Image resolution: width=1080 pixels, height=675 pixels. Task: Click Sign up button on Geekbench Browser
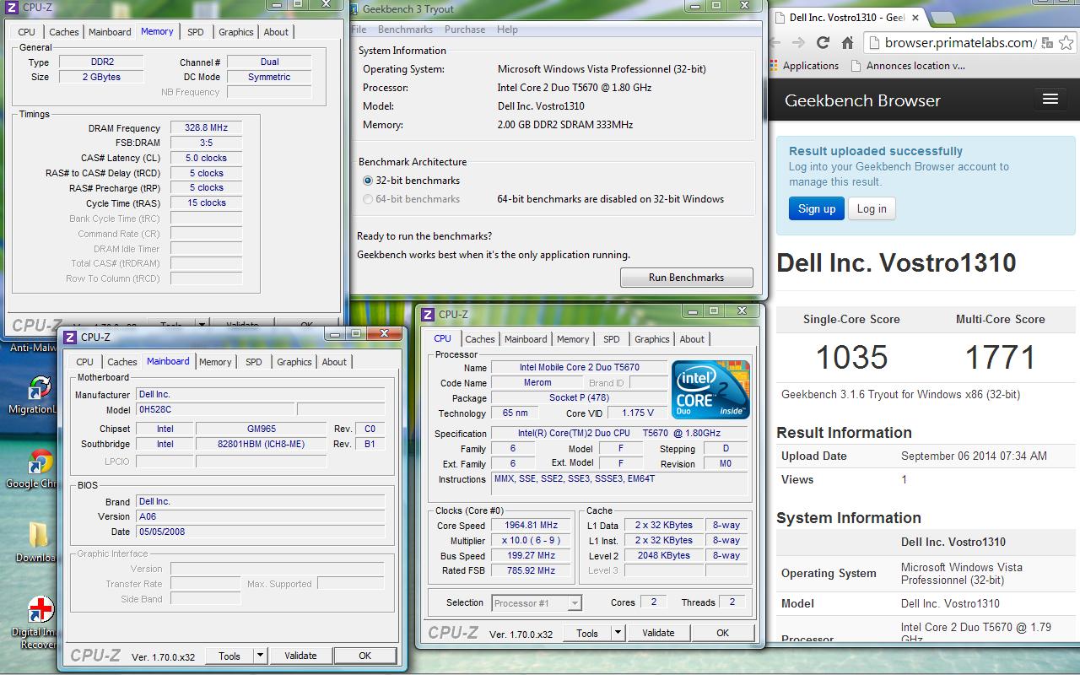(x=817, y=208)
